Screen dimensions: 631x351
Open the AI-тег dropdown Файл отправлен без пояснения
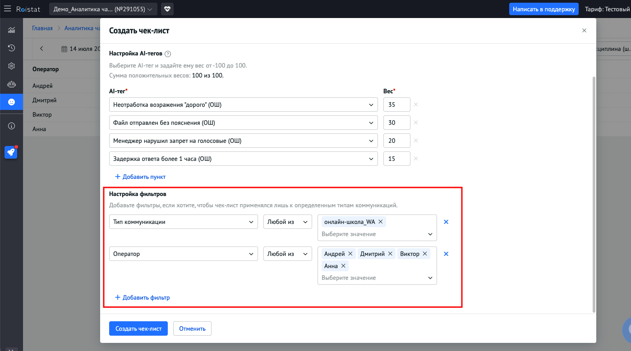(244, 123)
